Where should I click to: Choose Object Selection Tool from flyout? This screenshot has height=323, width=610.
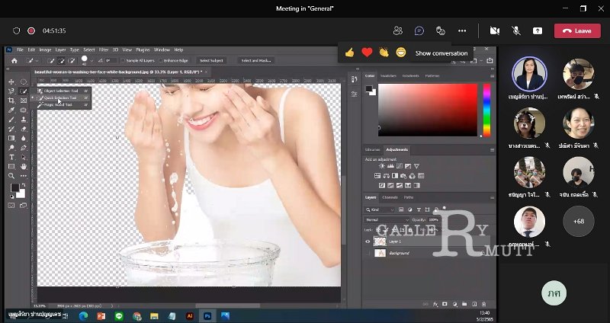[63, 91]
